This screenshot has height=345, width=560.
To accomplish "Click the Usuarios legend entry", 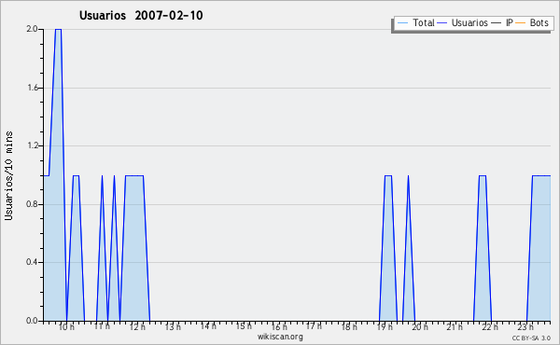I will point(463,22).
